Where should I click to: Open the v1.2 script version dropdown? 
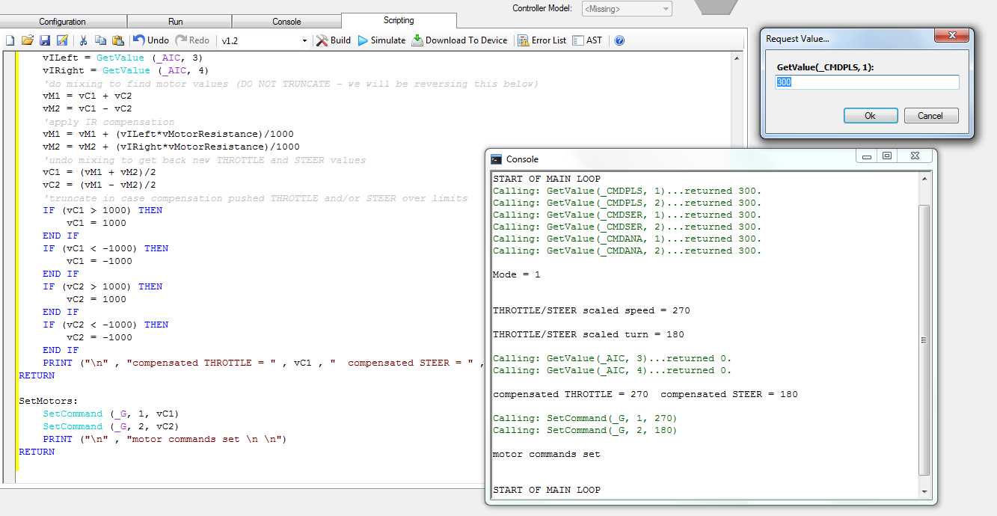305,40
